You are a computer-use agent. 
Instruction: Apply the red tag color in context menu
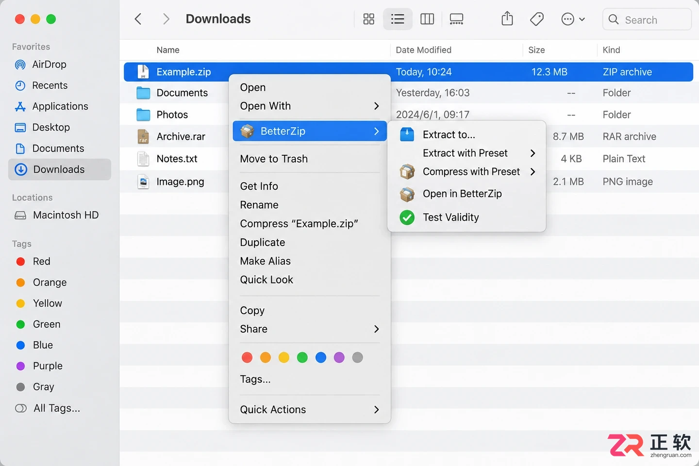point(247,358)
